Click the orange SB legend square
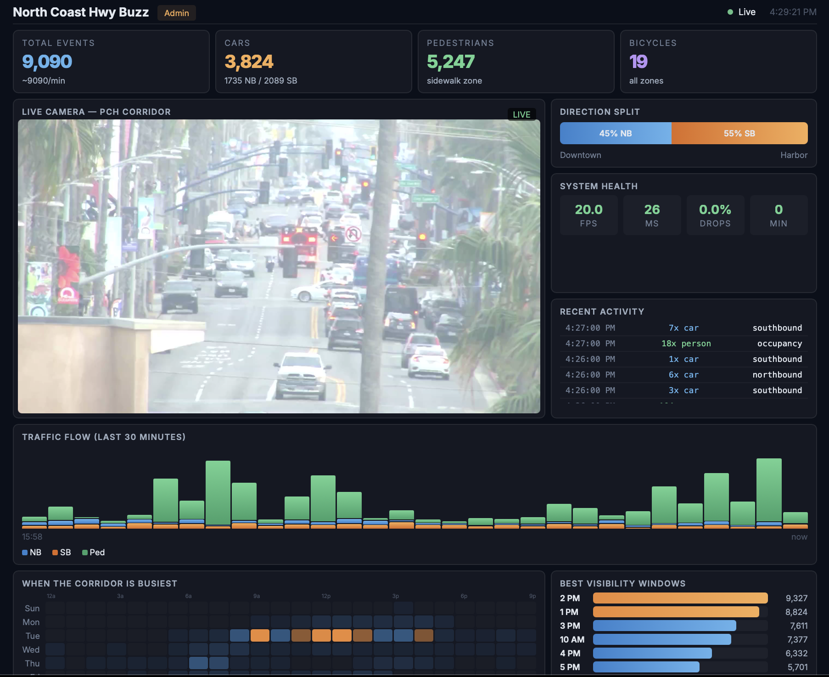The height and width of the screenshot is (677, 829). [55, 553]
